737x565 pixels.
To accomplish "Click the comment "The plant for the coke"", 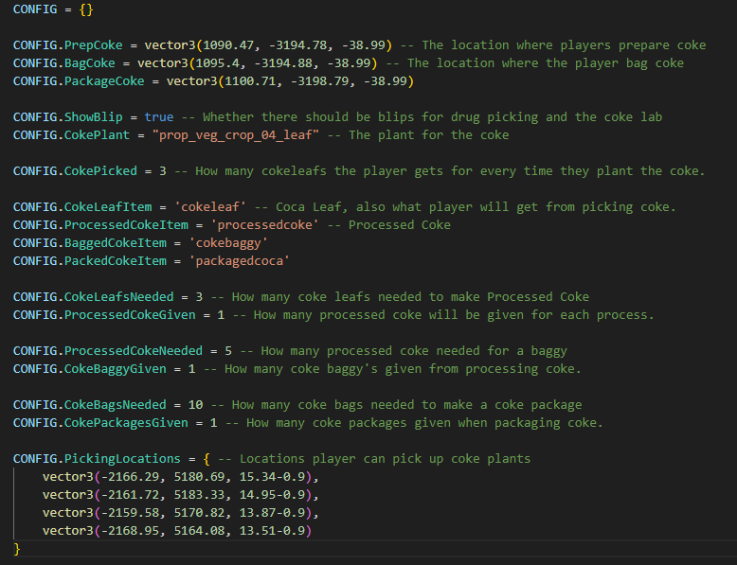I will tap(428, 135).
